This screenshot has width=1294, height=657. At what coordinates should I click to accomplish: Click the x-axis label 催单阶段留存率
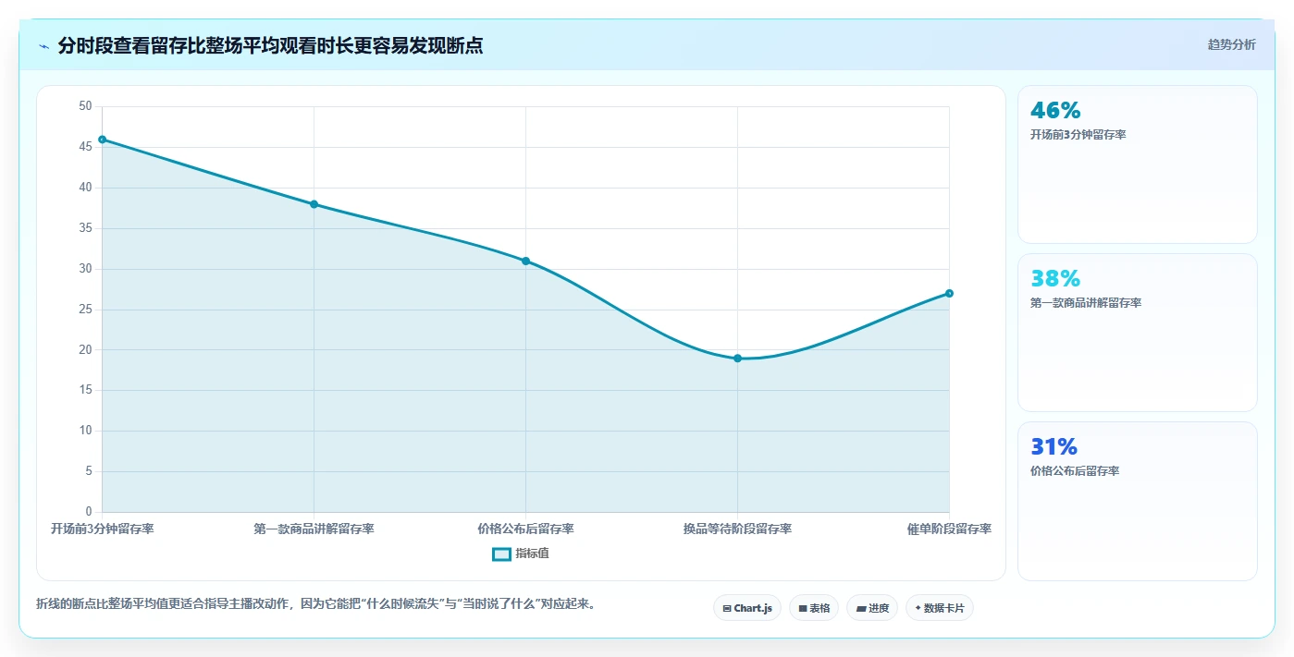tap(949, 529)
